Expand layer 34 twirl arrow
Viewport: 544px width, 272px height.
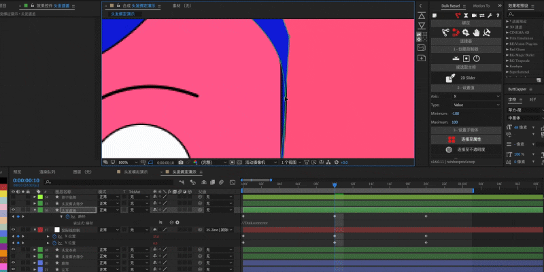point(35,197)
